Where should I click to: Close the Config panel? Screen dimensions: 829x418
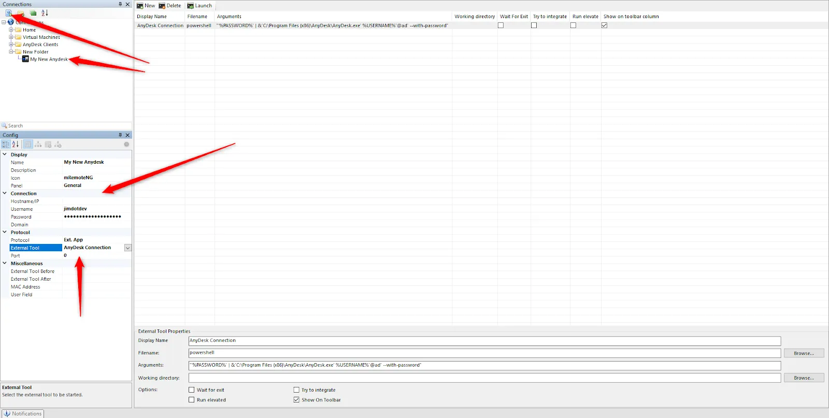127,135
